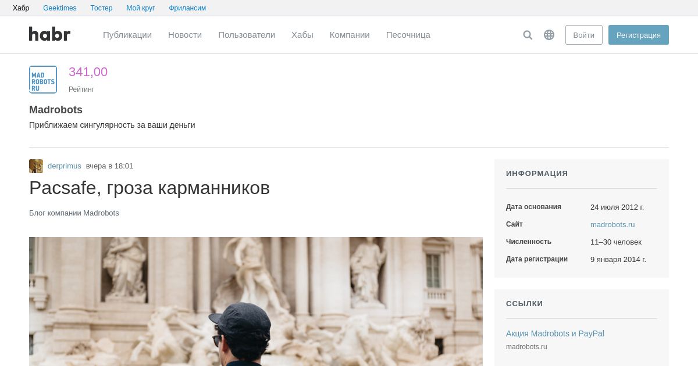
Task: Click the timestamp вчера в 18:01
Action: pos(110,166)
